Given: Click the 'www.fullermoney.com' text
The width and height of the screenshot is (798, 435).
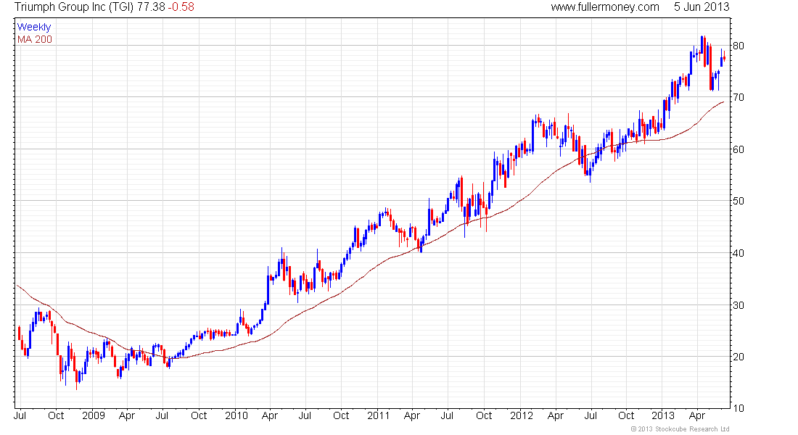Looking at the screenshot, I should 605,7.
